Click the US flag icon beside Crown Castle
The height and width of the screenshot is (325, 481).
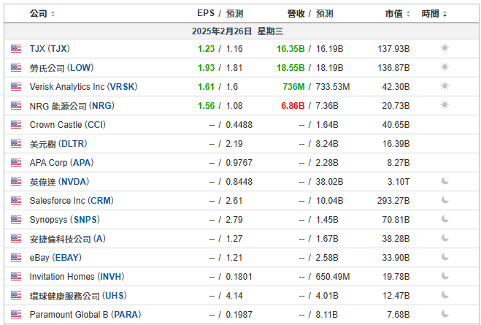pos(16,124)
